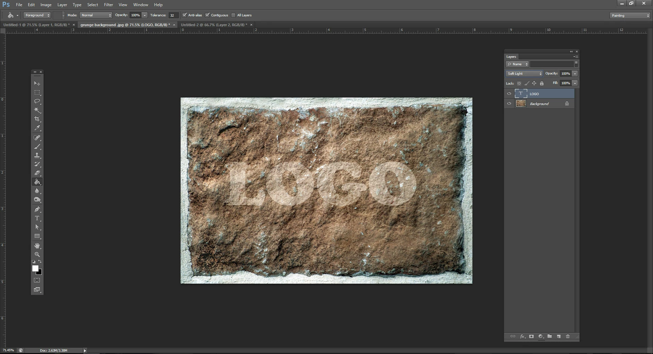This screenshot has width=653, height=354.
Task: Click the delete layer trash icon
Action: click(x=568, y=336)
